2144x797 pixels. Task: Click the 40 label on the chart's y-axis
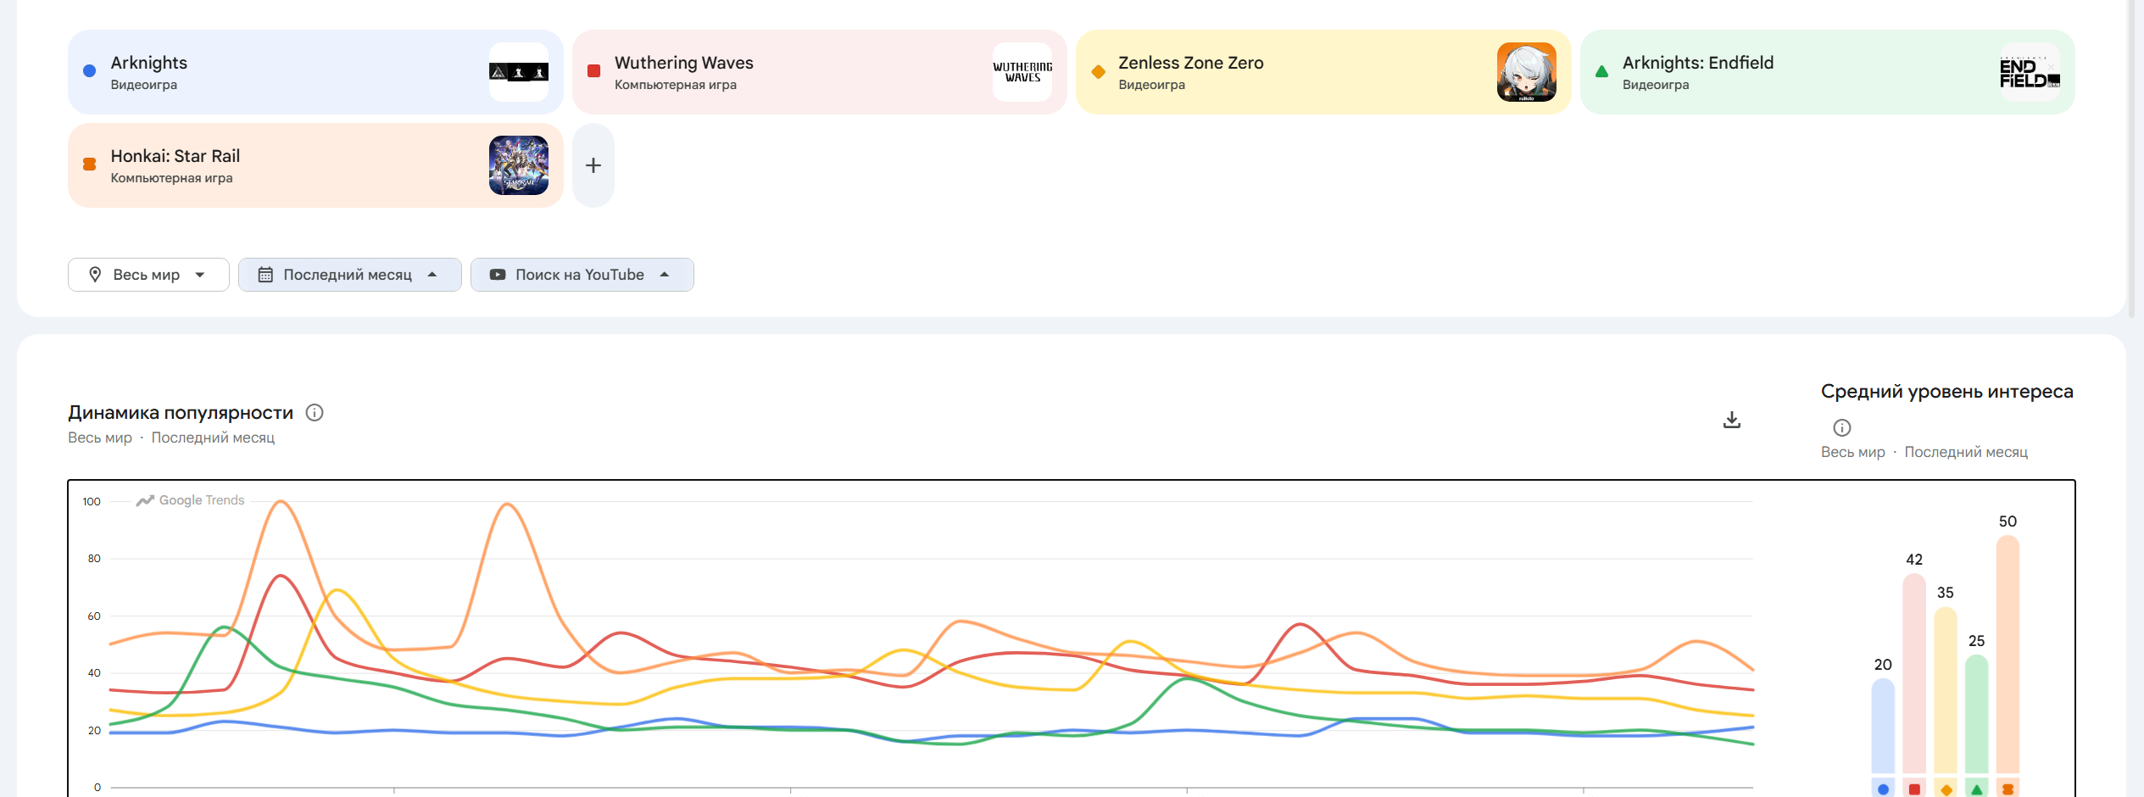coord(94,673)
